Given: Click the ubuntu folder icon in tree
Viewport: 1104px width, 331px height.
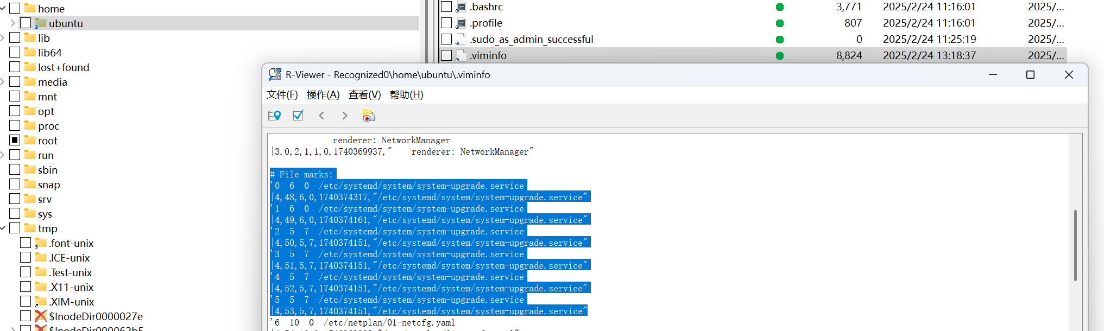Looking at the screenshot, I should coord(41,23).
